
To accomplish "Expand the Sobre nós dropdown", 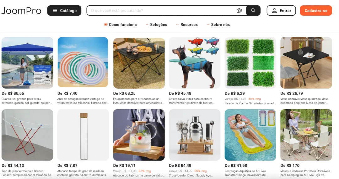I will pos(218,25).
